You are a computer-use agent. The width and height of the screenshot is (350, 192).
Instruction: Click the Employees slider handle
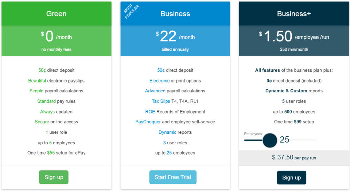(270, 140)
